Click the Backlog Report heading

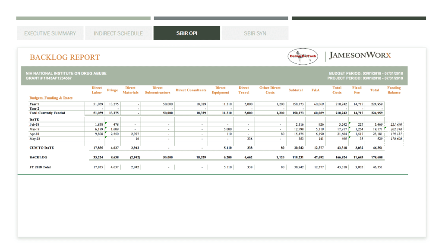point(65,57)
